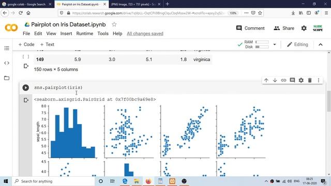Reload the page in browser
This screenshot has height=186, width=331.
click(21, 13)
